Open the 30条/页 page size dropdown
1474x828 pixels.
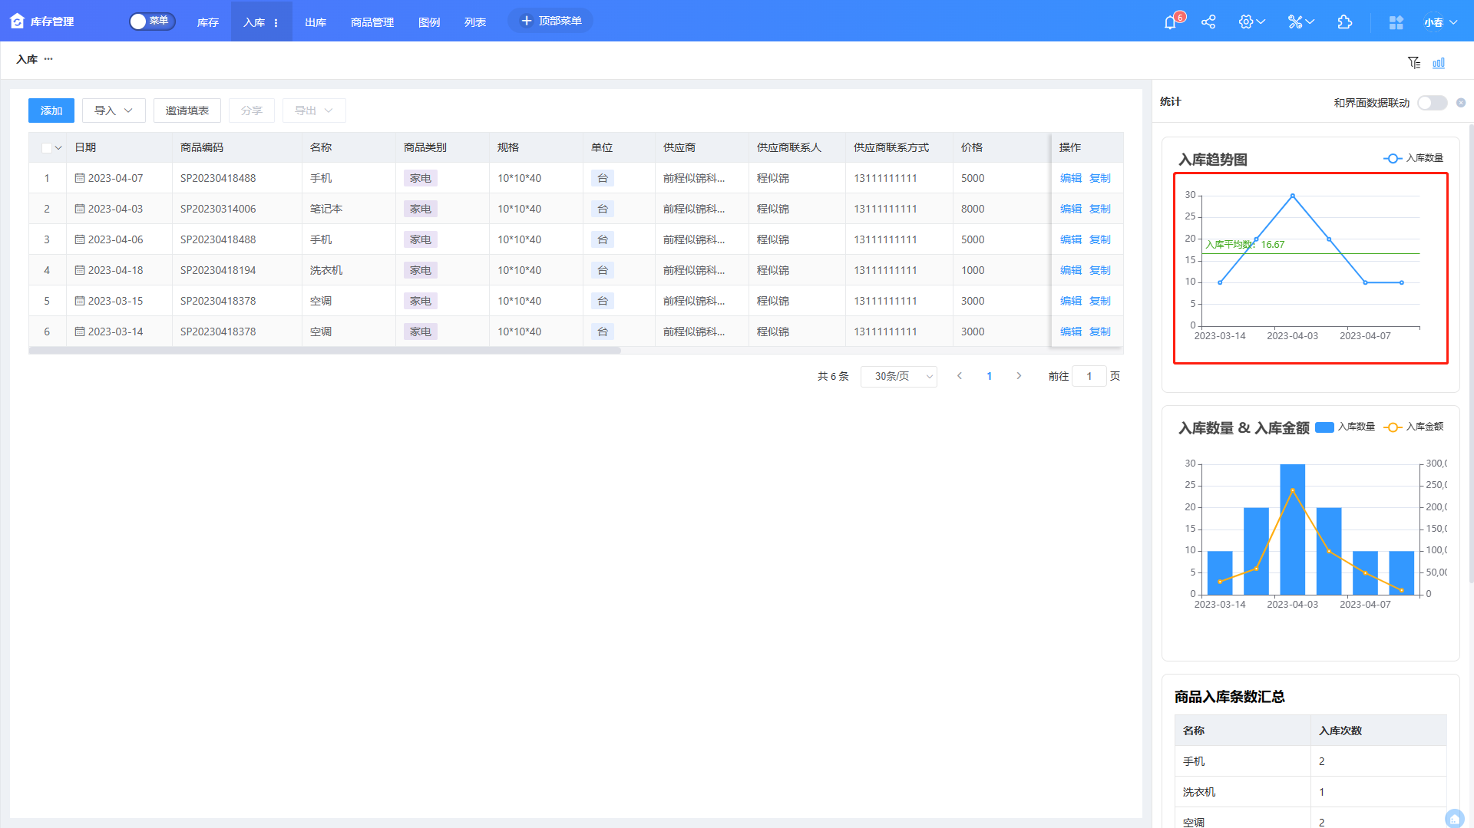coord(899,376)
